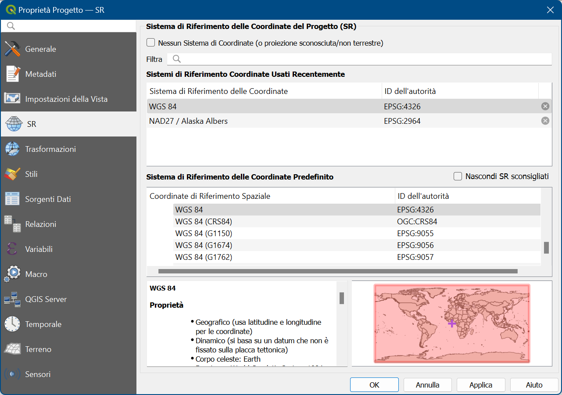This screenshot has width=562, height=395.
Task: Click the Sorgenti Dati table icon
Action: (12, 199)
